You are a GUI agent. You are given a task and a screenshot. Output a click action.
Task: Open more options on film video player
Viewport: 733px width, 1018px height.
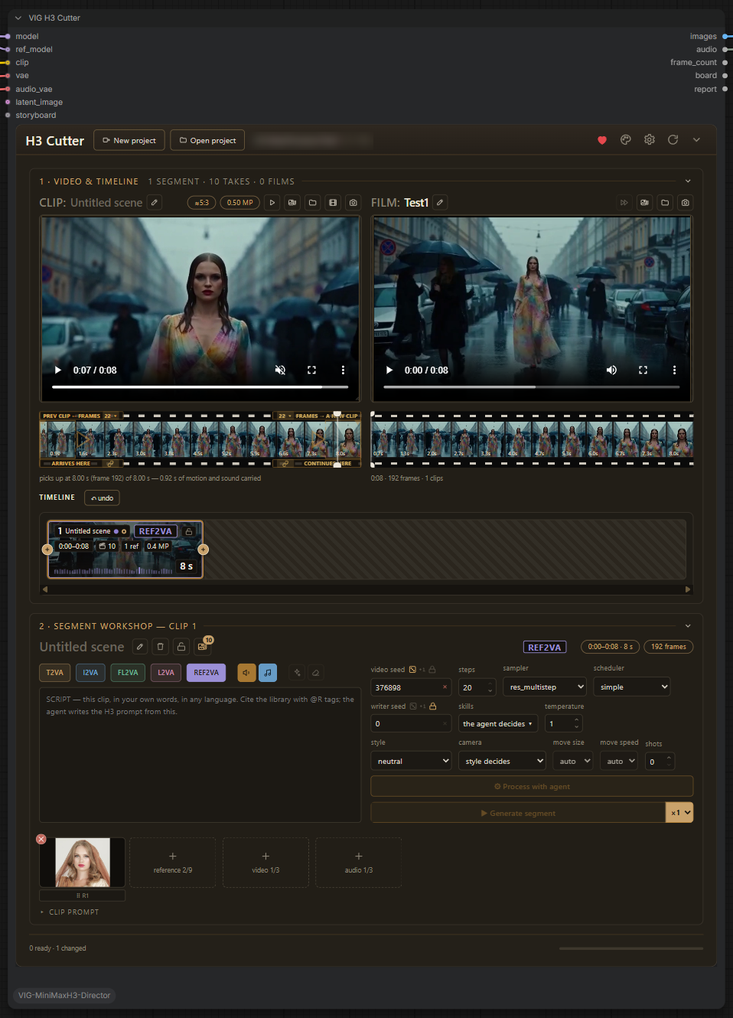tap(674, 370)
